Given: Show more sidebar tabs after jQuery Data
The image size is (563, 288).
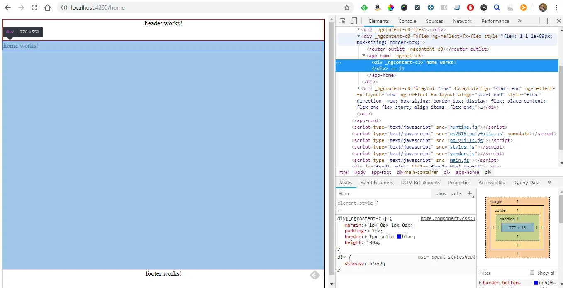Looking at the screenshot, I should [549, 182].
